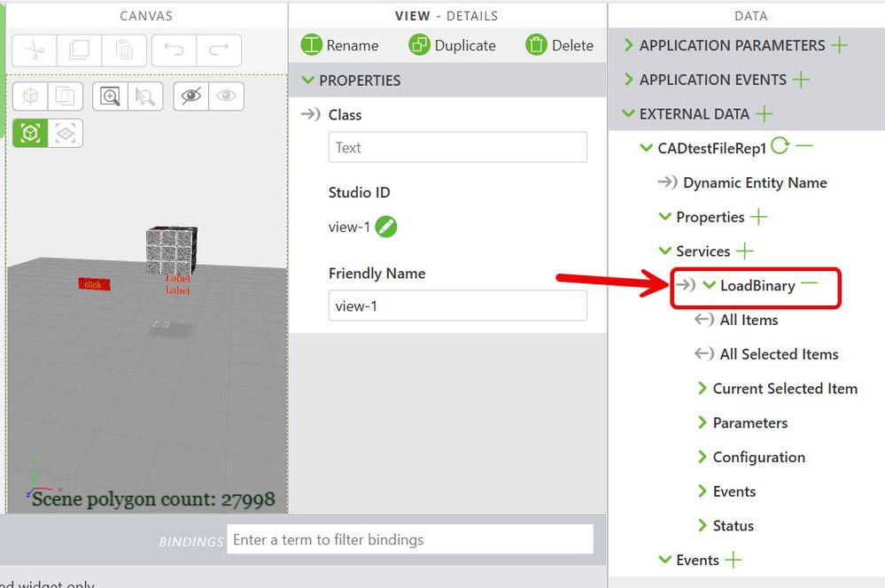This screenshot has height=588, width=885.
Task: Click the DATA panel header
Action: [x=750, y=16]
